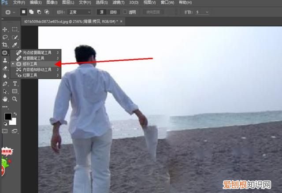Choose 红眼工具 from the flyout
Image resolution: width=282 pixels, height=193 pixels.
36,75
